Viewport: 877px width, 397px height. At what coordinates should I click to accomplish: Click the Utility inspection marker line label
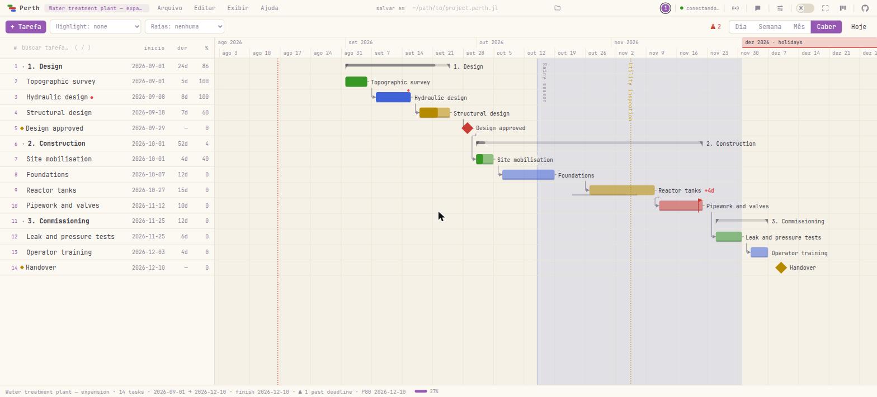tap(630, 92)
